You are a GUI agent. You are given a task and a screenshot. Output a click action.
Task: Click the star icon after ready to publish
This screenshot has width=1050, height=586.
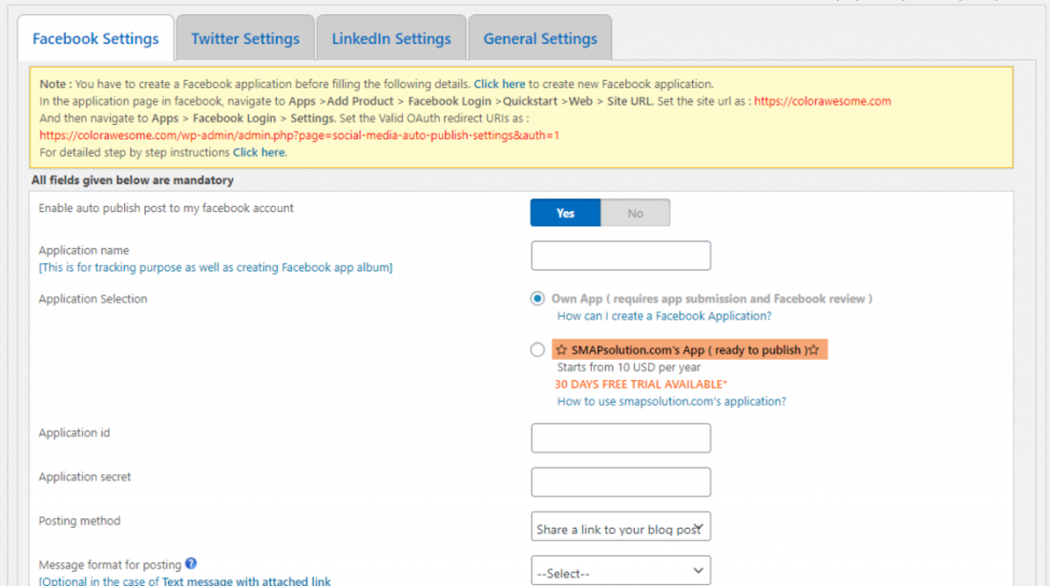pyautogui.click(x=813, y=349)
